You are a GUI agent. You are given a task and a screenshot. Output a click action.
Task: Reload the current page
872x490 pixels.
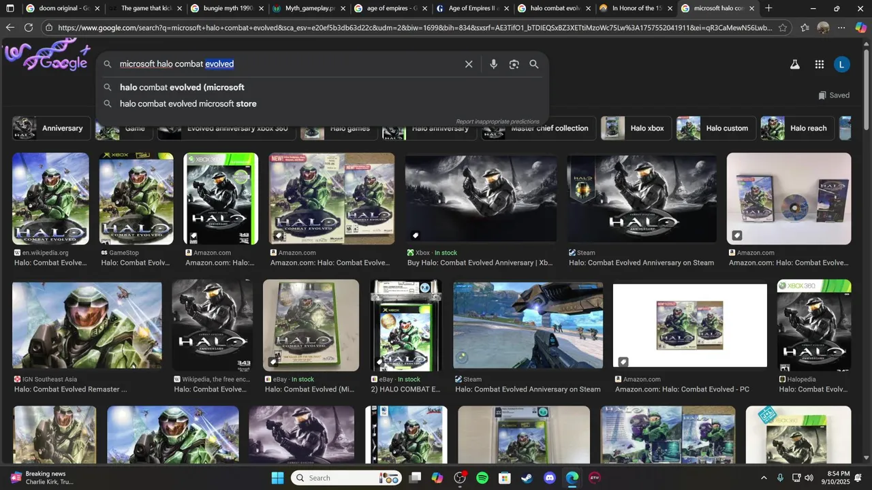29,28
